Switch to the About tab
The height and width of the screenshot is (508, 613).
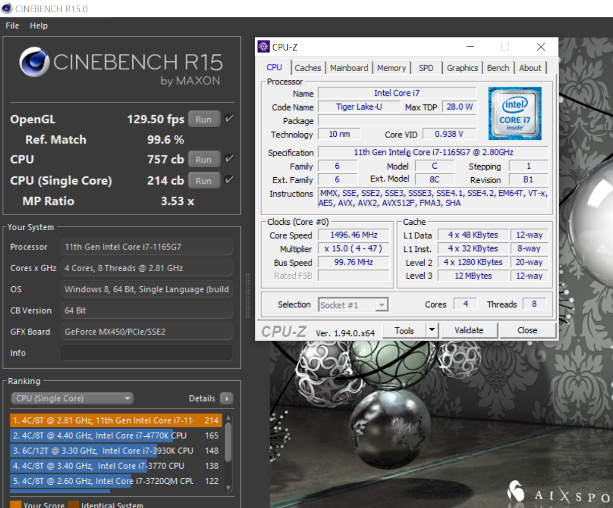click(530, 68)
